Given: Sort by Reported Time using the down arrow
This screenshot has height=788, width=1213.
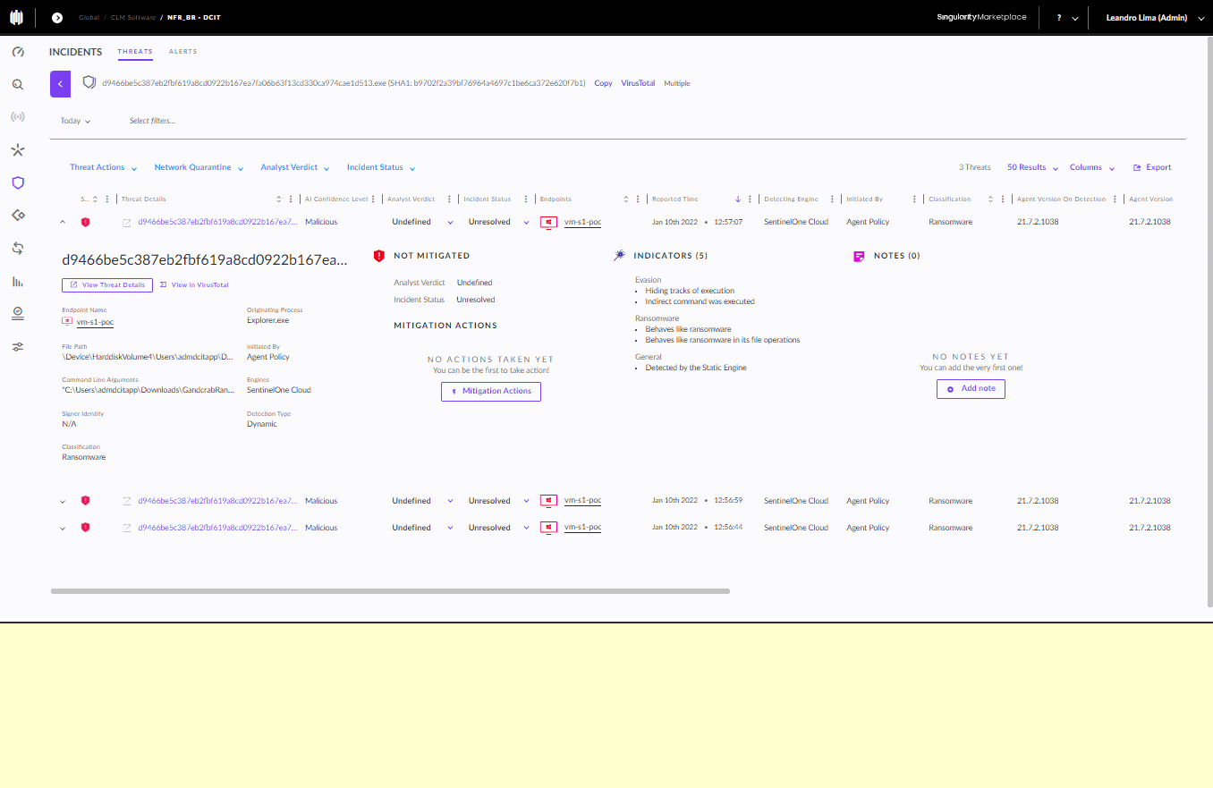Looking at the screenshot, I should click(738, 199).
